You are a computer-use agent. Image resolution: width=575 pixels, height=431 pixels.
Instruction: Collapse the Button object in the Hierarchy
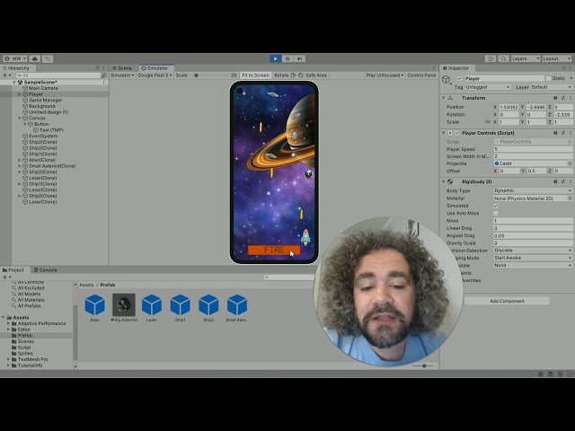(25, 124)
